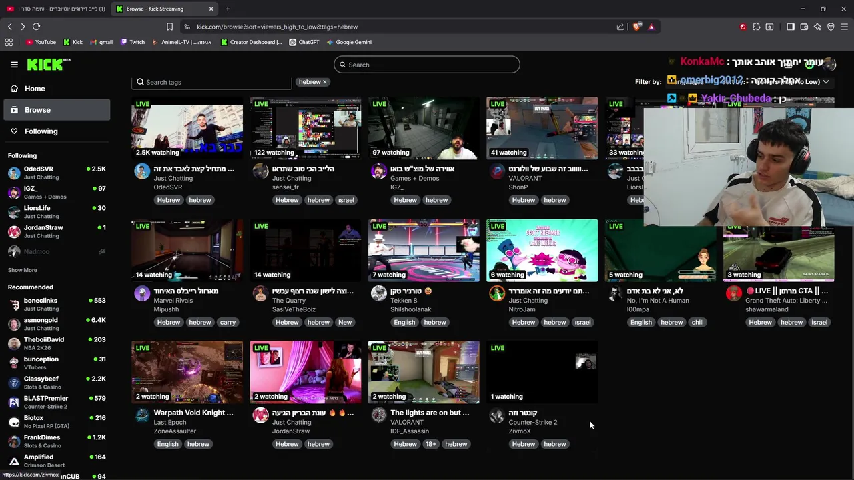
Task: Open boneclinks recommended channel
Action: pyautogui.click(x=57, y=304)
